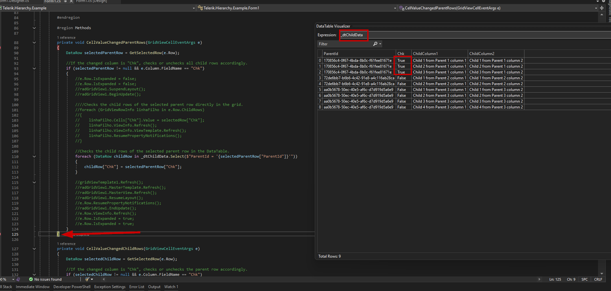Open the Error List tab

pyautogui.click(x=136, y=287)
